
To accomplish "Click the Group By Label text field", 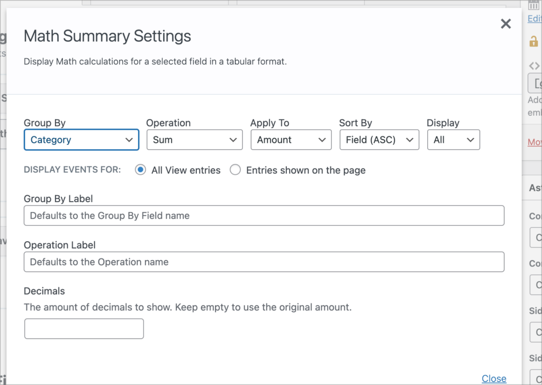I will pyautogui.click(x=264, y=215).
